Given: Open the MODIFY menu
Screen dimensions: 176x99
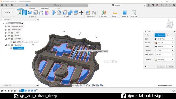Looking at the screenshot, I should click(67, 16).
